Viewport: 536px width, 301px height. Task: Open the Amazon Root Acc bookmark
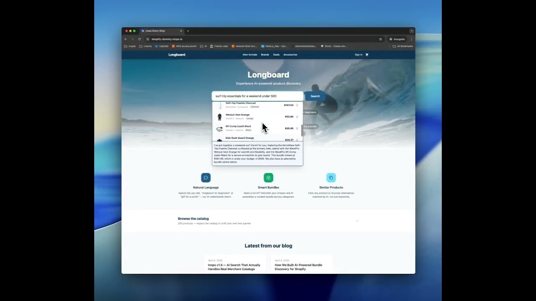click(244, 46)
